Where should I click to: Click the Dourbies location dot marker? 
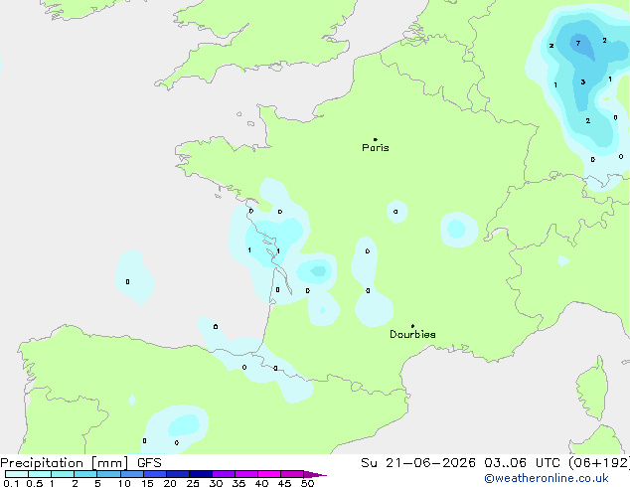[x=412, y=326]
